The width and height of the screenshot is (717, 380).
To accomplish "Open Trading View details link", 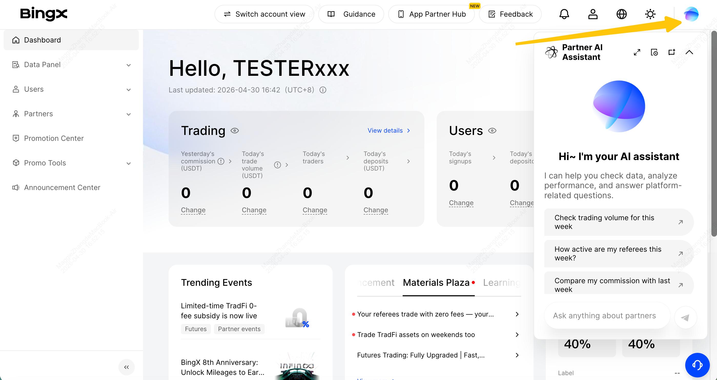I will click(x=389, y=131).
